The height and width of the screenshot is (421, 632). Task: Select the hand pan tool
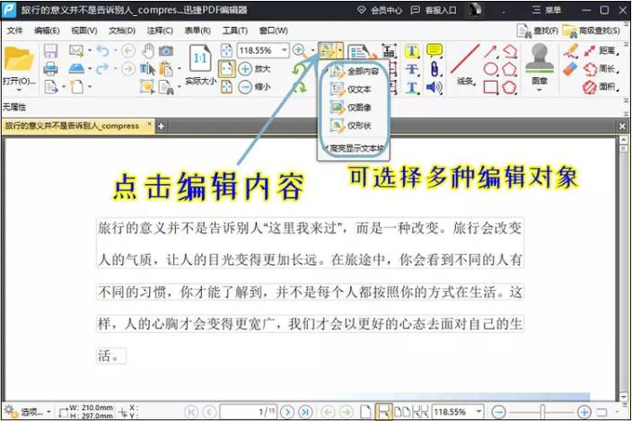tap(148, 51)
